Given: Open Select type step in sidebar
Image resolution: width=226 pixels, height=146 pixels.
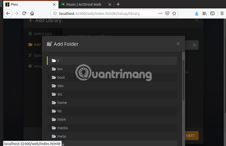Looking at the screenshot, I should pos(40,34).
